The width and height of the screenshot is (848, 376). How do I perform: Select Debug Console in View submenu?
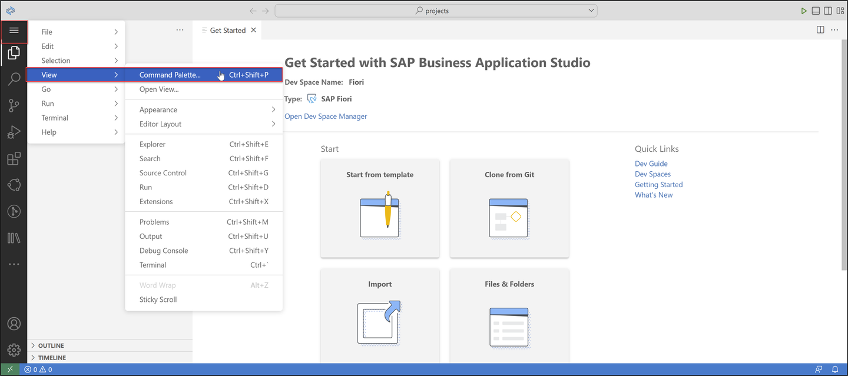[x=204, y=251]
